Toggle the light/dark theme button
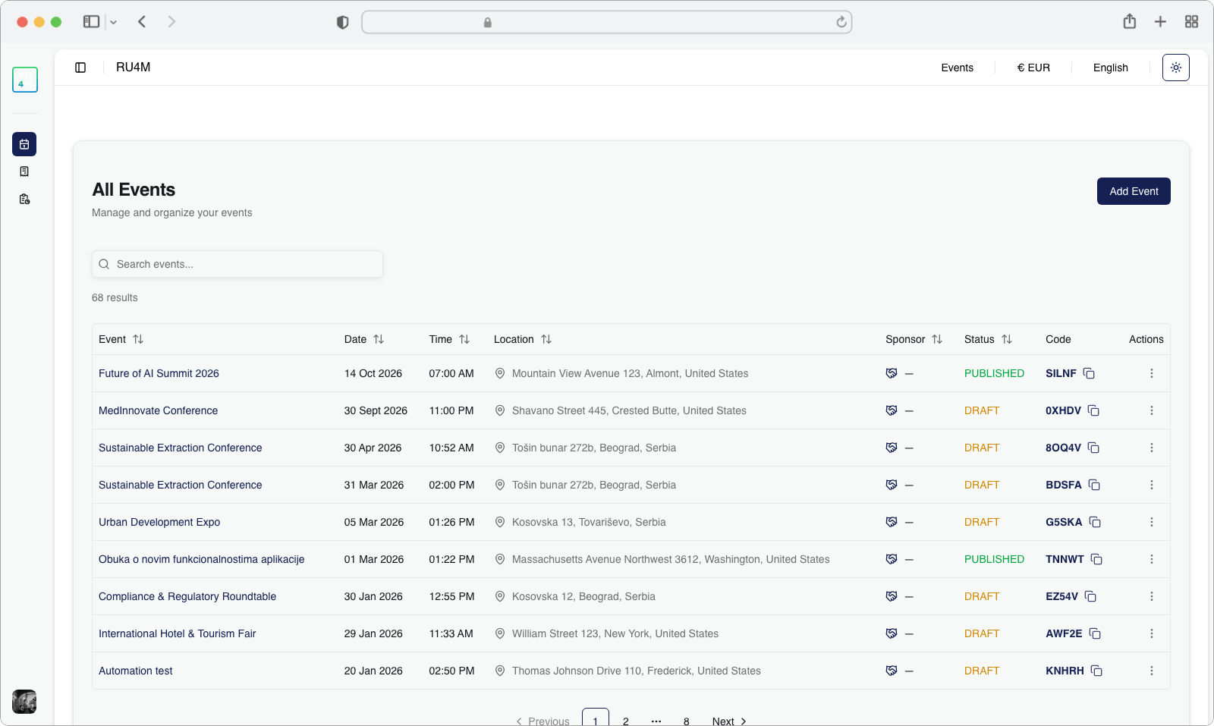 pos(1175,68)
